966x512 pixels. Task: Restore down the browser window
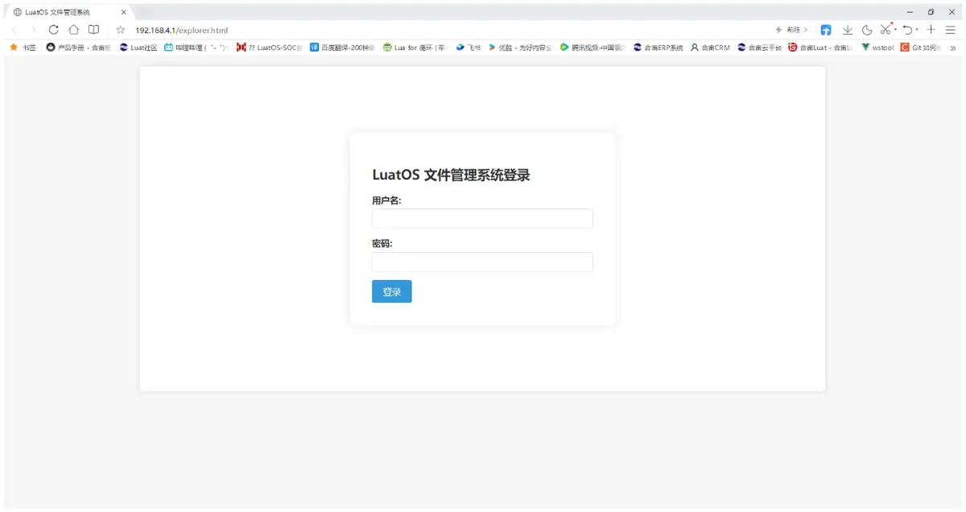tap(931, 12)
